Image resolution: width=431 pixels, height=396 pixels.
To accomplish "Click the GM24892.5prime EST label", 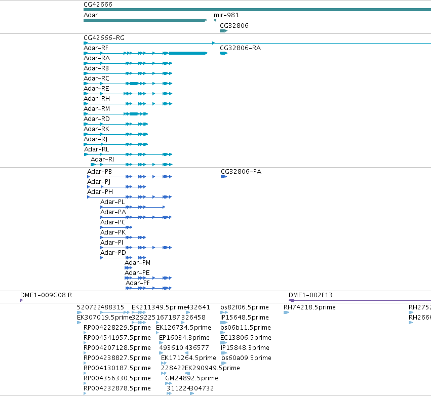I will coord(191,378).
